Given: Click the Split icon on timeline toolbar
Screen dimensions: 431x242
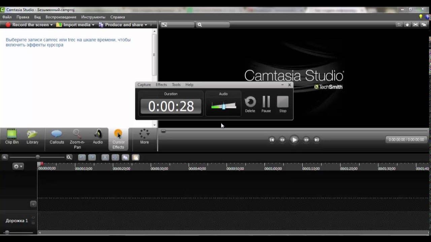Looking at the screenshot, I should click(x=115, y=157).
